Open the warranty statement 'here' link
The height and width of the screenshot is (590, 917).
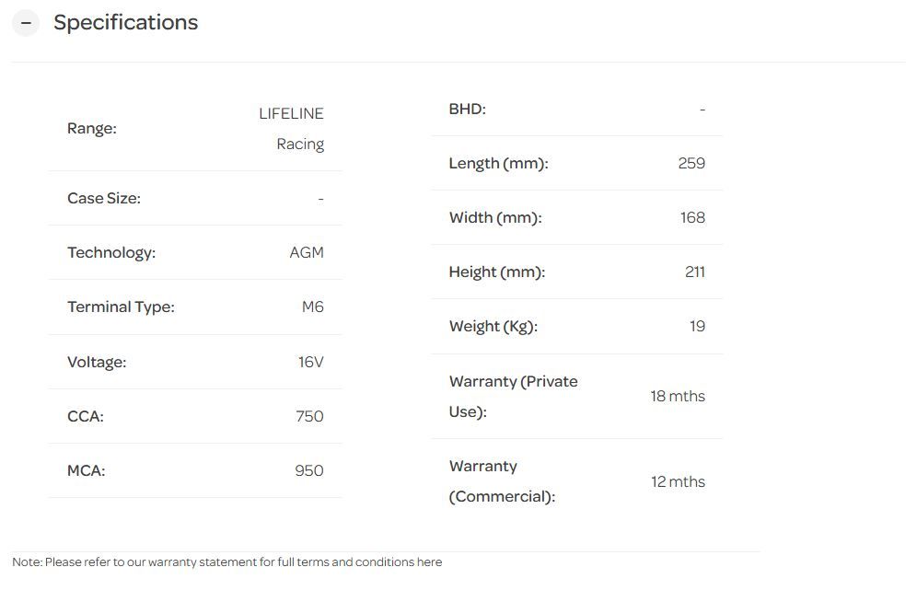click(429, 562)
